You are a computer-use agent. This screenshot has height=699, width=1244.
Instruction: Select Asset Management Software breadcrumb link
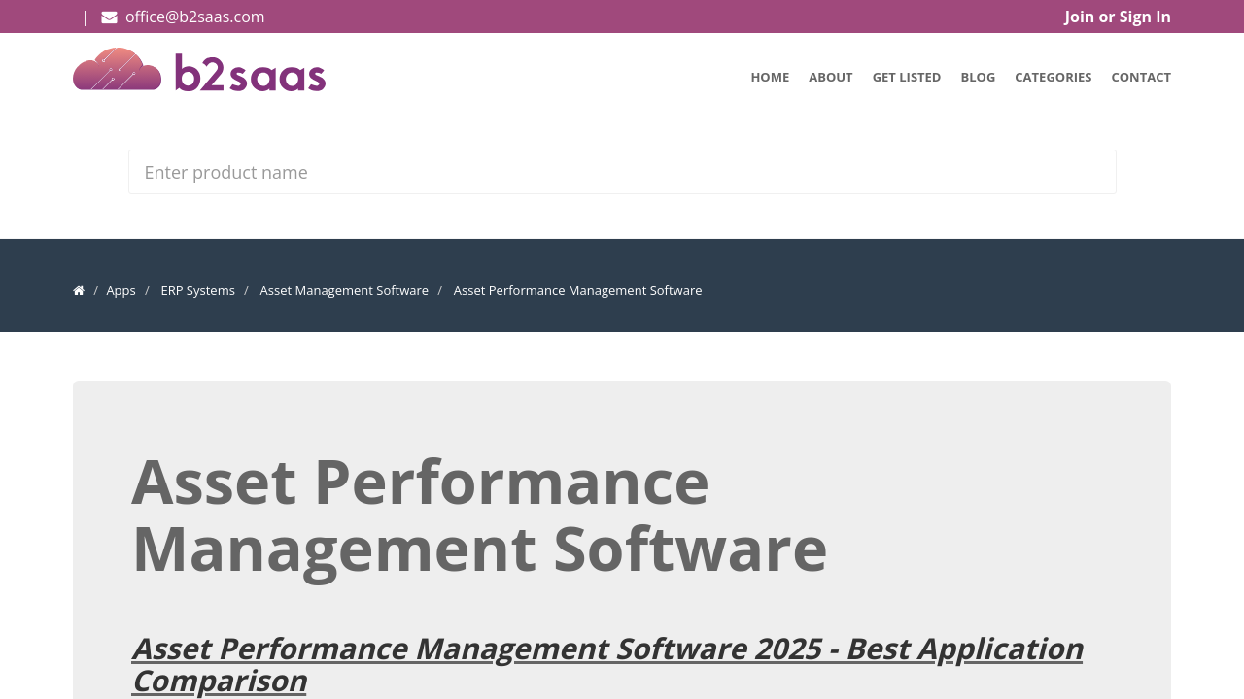tap(344, 290)
